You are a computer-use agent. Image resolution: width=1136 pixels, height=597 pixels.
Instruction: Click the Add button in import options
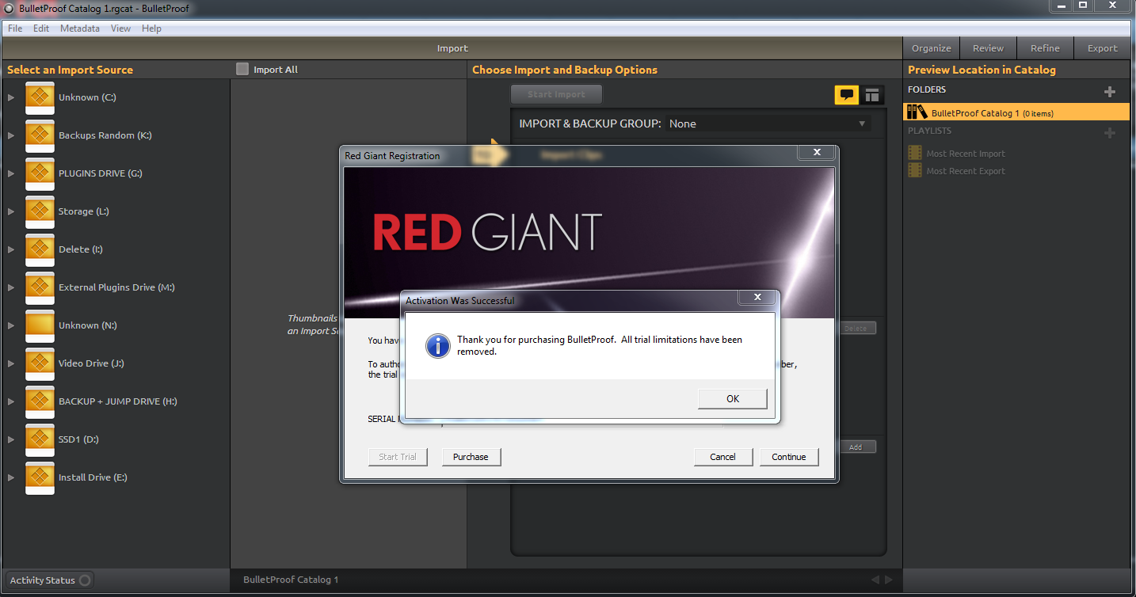point(856,447)
